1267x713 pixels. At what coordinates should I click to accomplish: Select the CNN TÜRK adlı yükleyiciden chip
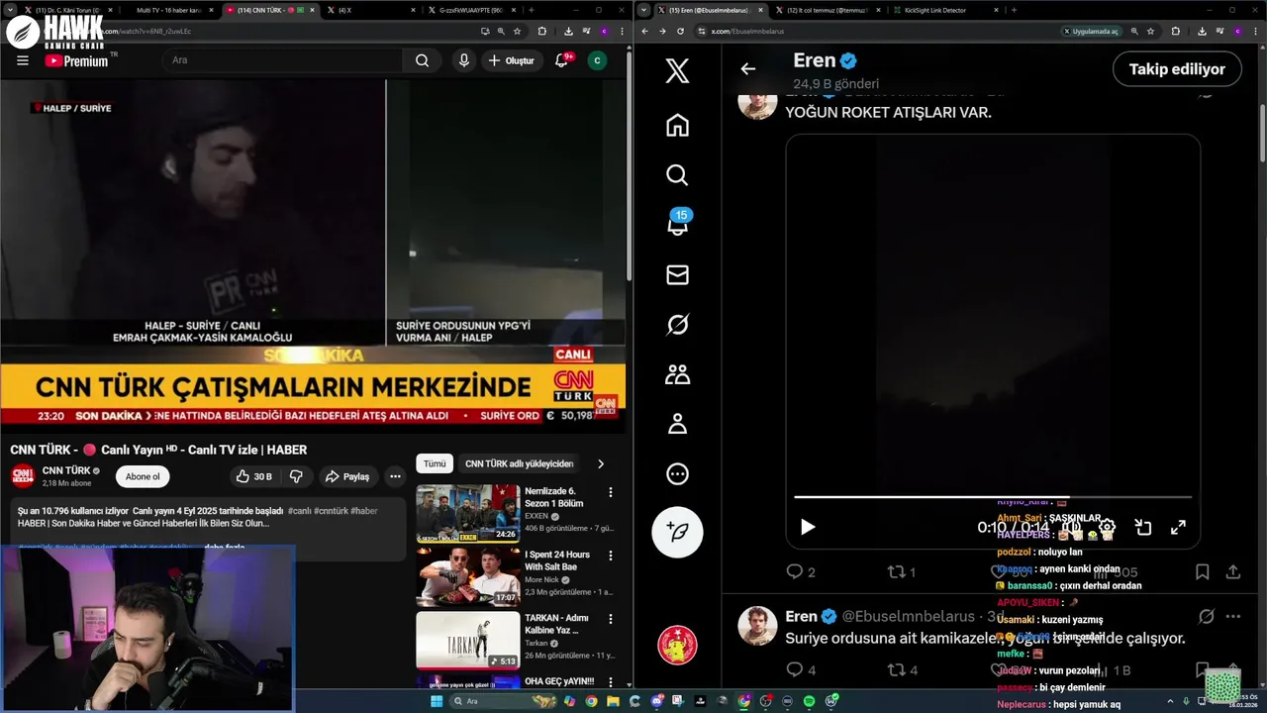pyautogui.click(x=519, y=463)
